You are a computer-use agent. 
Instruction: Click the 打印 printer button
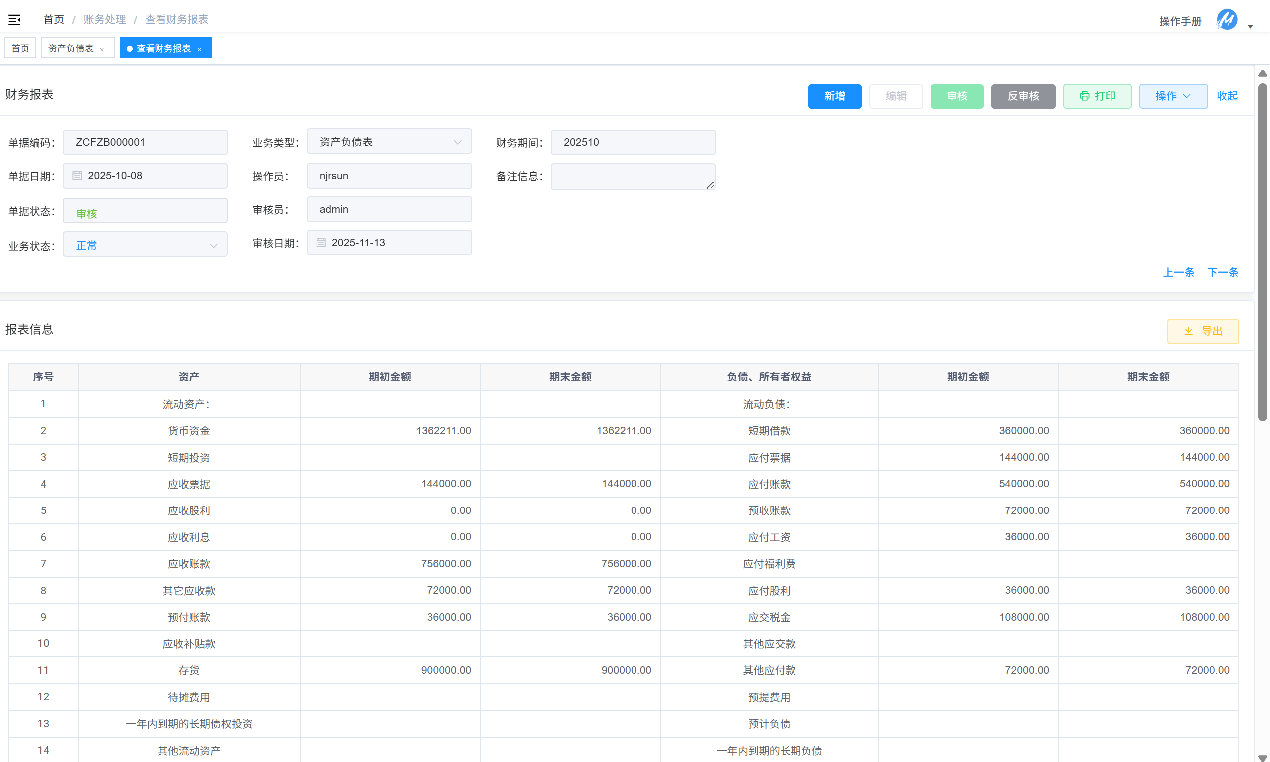(1097, 96)
